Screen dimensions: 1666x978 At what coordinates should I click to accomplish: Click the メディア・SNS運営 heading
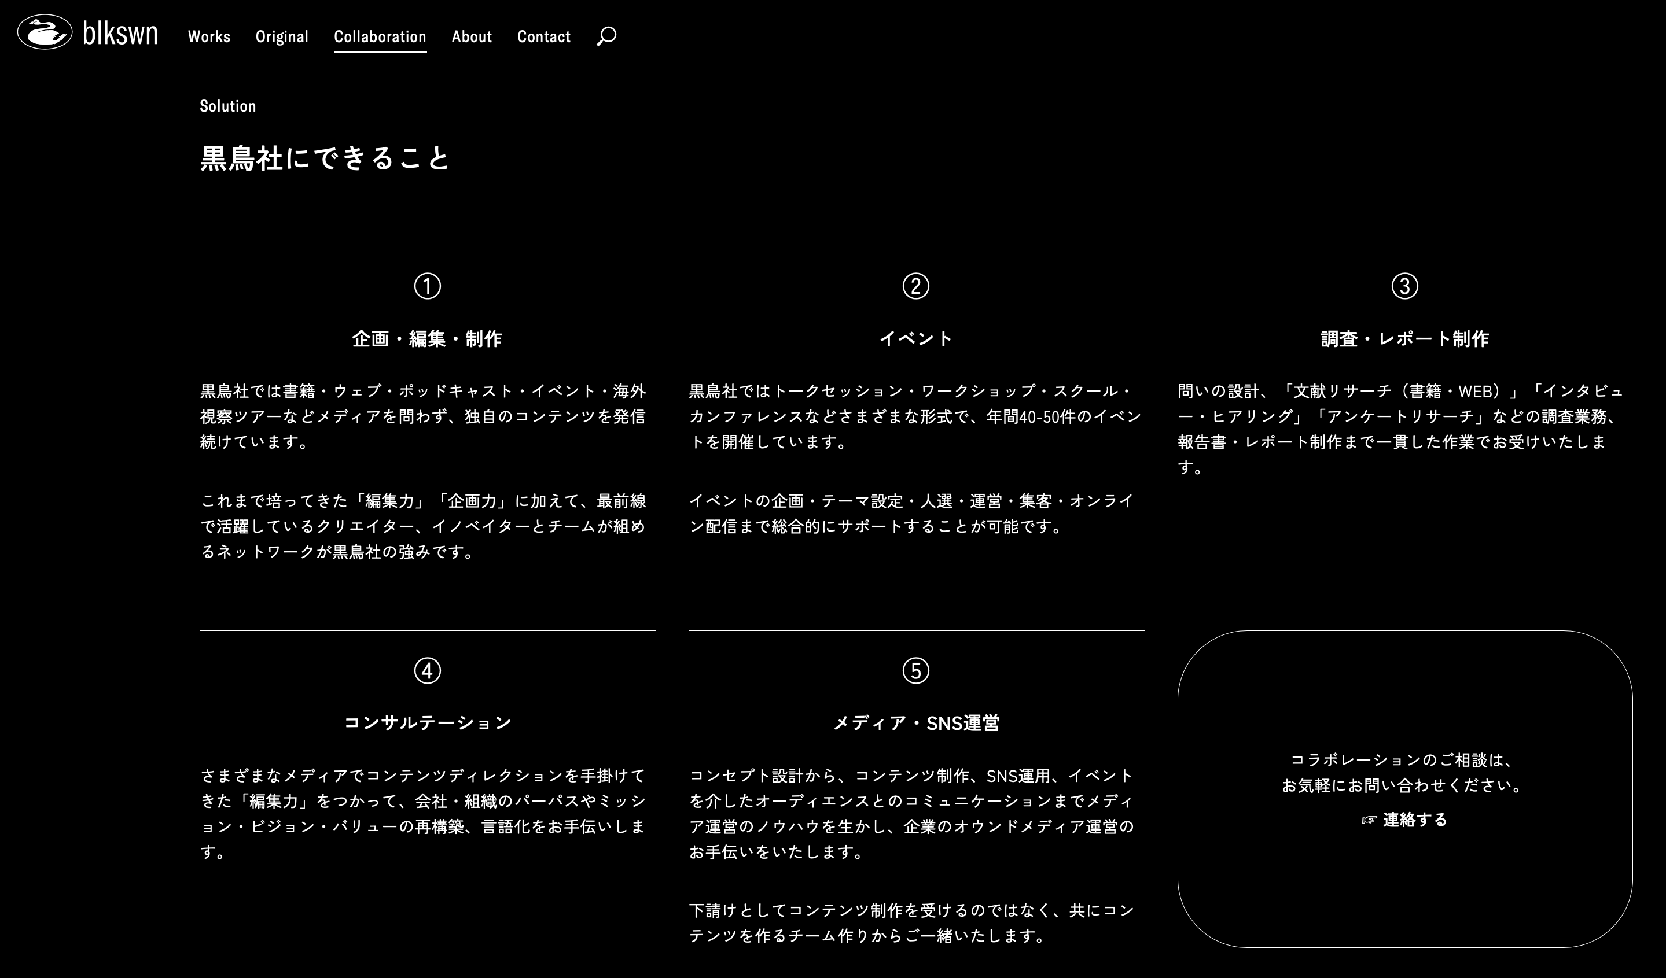click(x=915, y=724)
